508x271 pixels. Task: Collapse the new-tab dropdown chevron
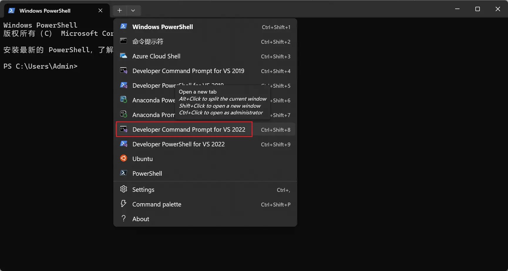[133, 11]
